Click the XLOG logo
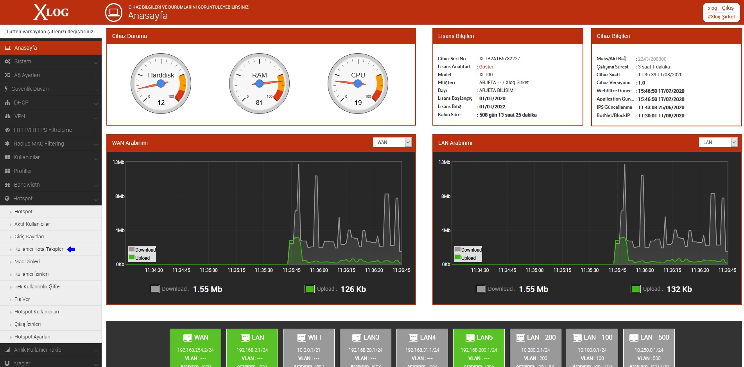The width and height of the screenshot is (744, 367). point(51,12)
